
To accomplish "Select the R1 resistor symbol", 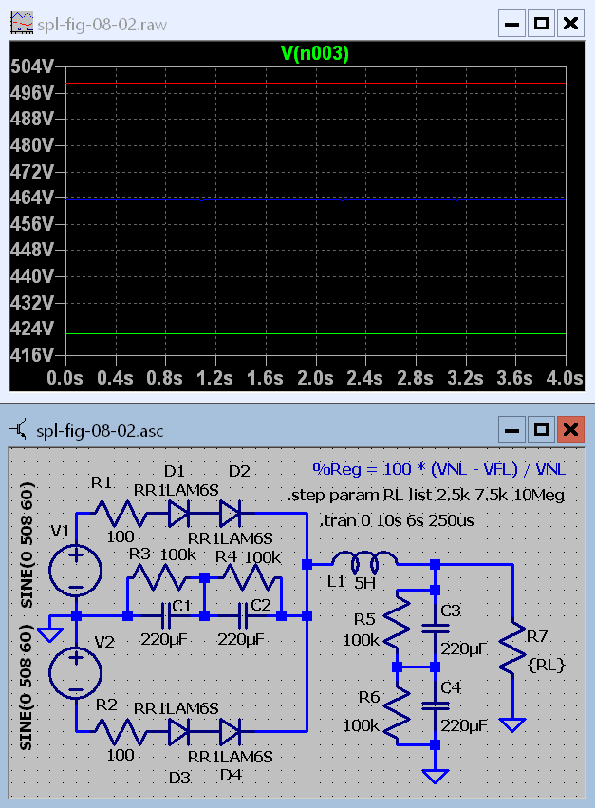I will click(x=121, y=514).
